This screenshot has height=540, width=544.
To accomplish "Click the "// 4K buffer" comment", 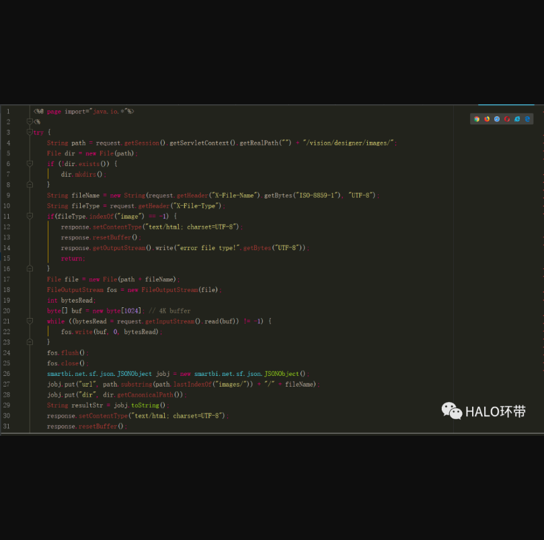I will click(x=172, y=311).
